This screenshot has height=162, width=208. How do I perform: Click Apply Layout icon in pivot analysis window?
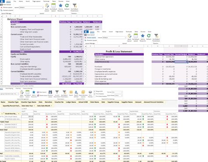[22, 92]
